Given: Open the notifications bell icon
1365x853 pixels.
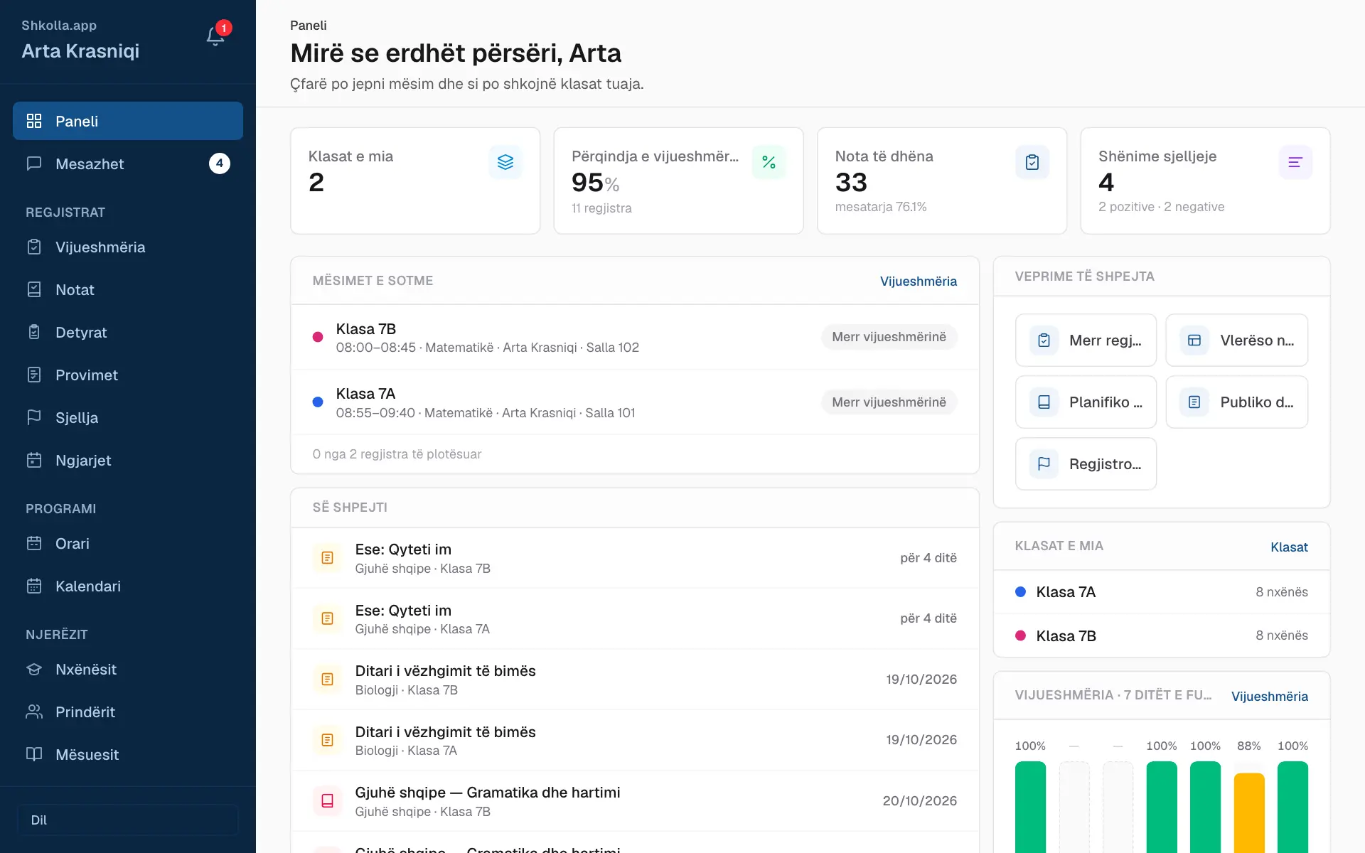Looking at the screenshot, I should pyautogui.click(x=215, y=36).
